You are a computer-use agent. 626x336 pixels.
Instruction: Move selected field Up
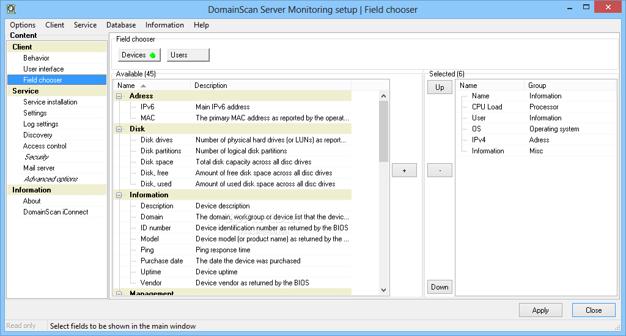[x=440, y=87]
